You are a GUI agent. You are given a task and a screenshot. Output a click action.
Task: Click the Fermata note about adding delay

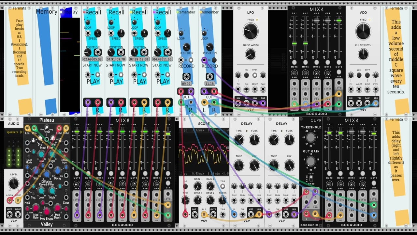point(396,156)
